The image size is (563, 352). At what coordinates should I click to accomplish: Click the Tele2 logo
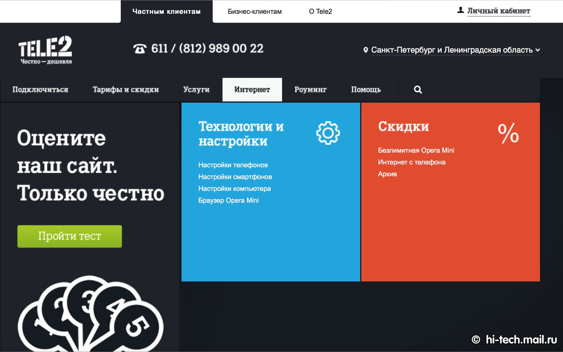click(45, 50)
